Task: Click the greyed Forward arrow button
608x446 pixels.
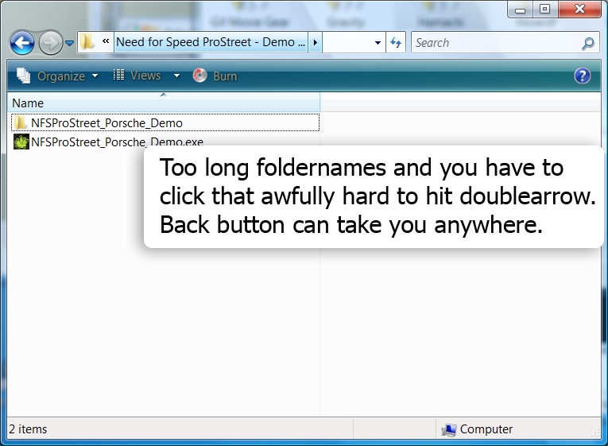Action: (50, 43)
